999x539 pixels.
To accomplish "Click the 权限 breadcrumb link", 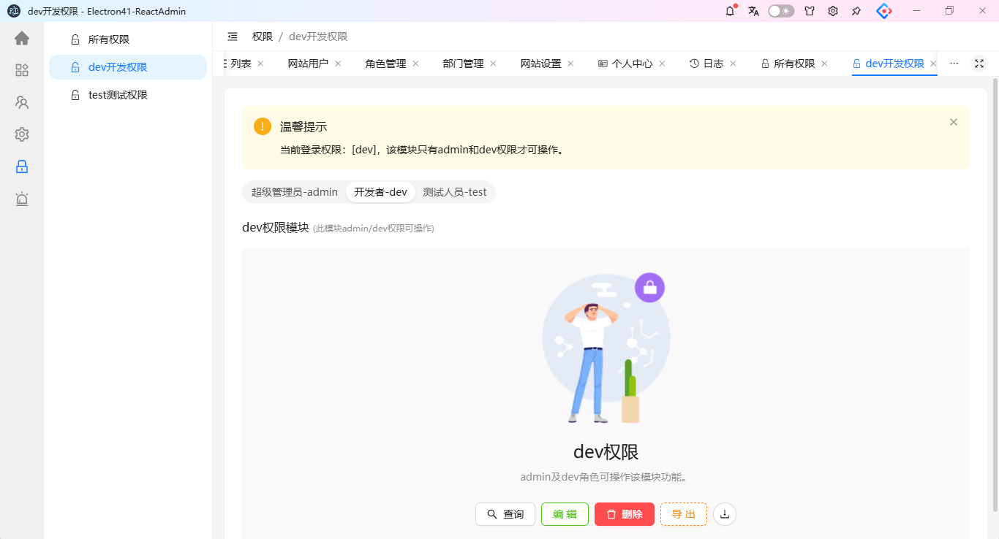I will coord(263,37).
